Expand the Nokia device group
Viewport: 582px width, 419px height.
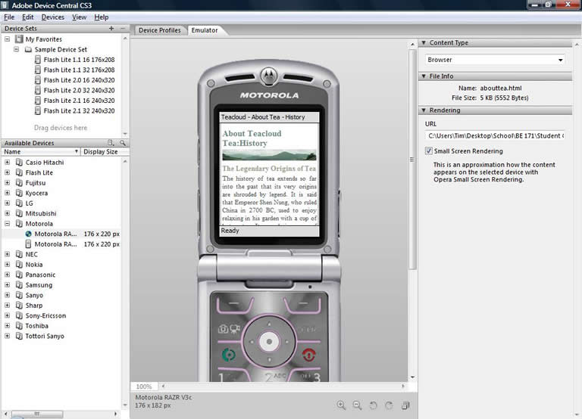(x=7, y=264)
